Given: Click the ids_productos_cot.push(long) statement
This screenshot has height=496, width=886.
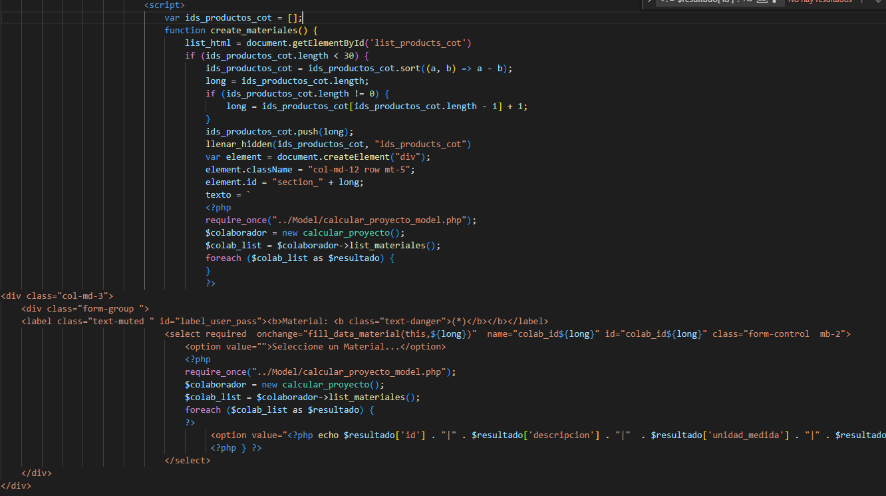Looking at the screenshot, I should [x=279, y=131].
